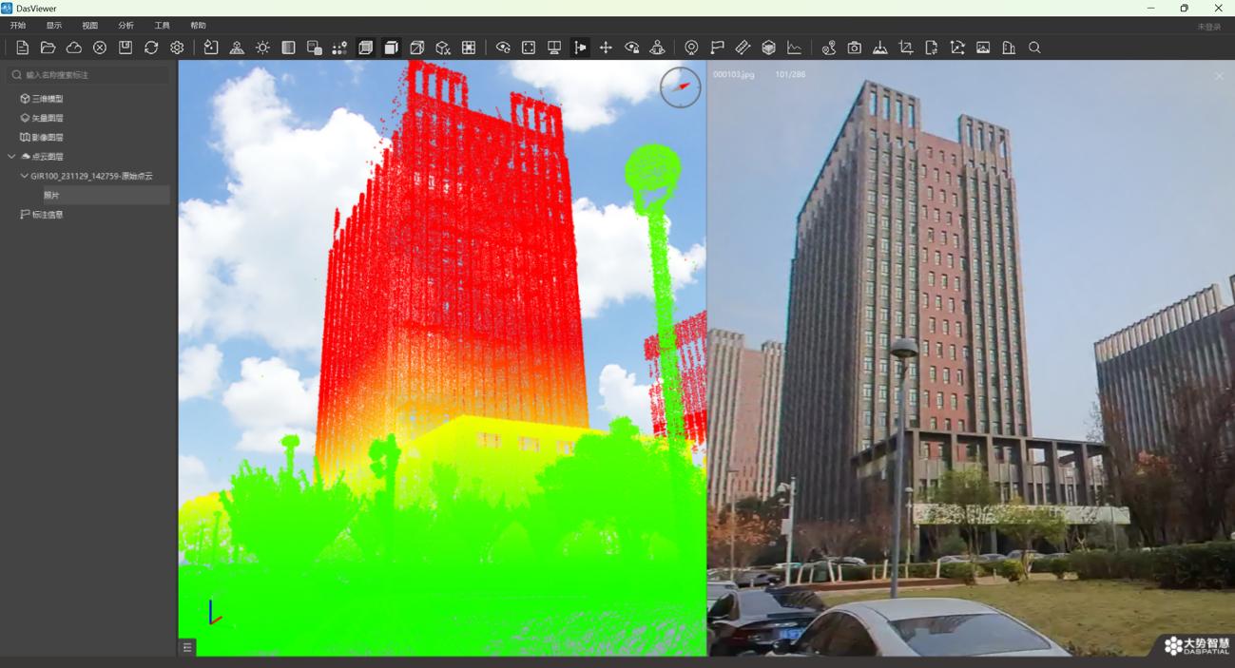Click the camera screenshot icon
This screenshot has width=1235, height=668.
855,48
